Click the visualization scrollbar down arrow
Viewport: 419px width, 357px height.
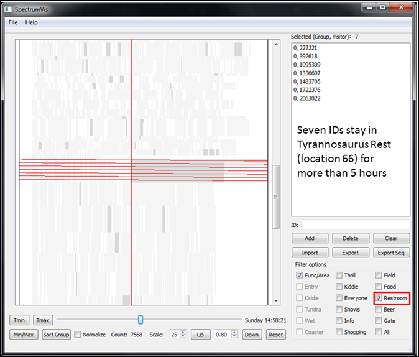click(277, 301)
